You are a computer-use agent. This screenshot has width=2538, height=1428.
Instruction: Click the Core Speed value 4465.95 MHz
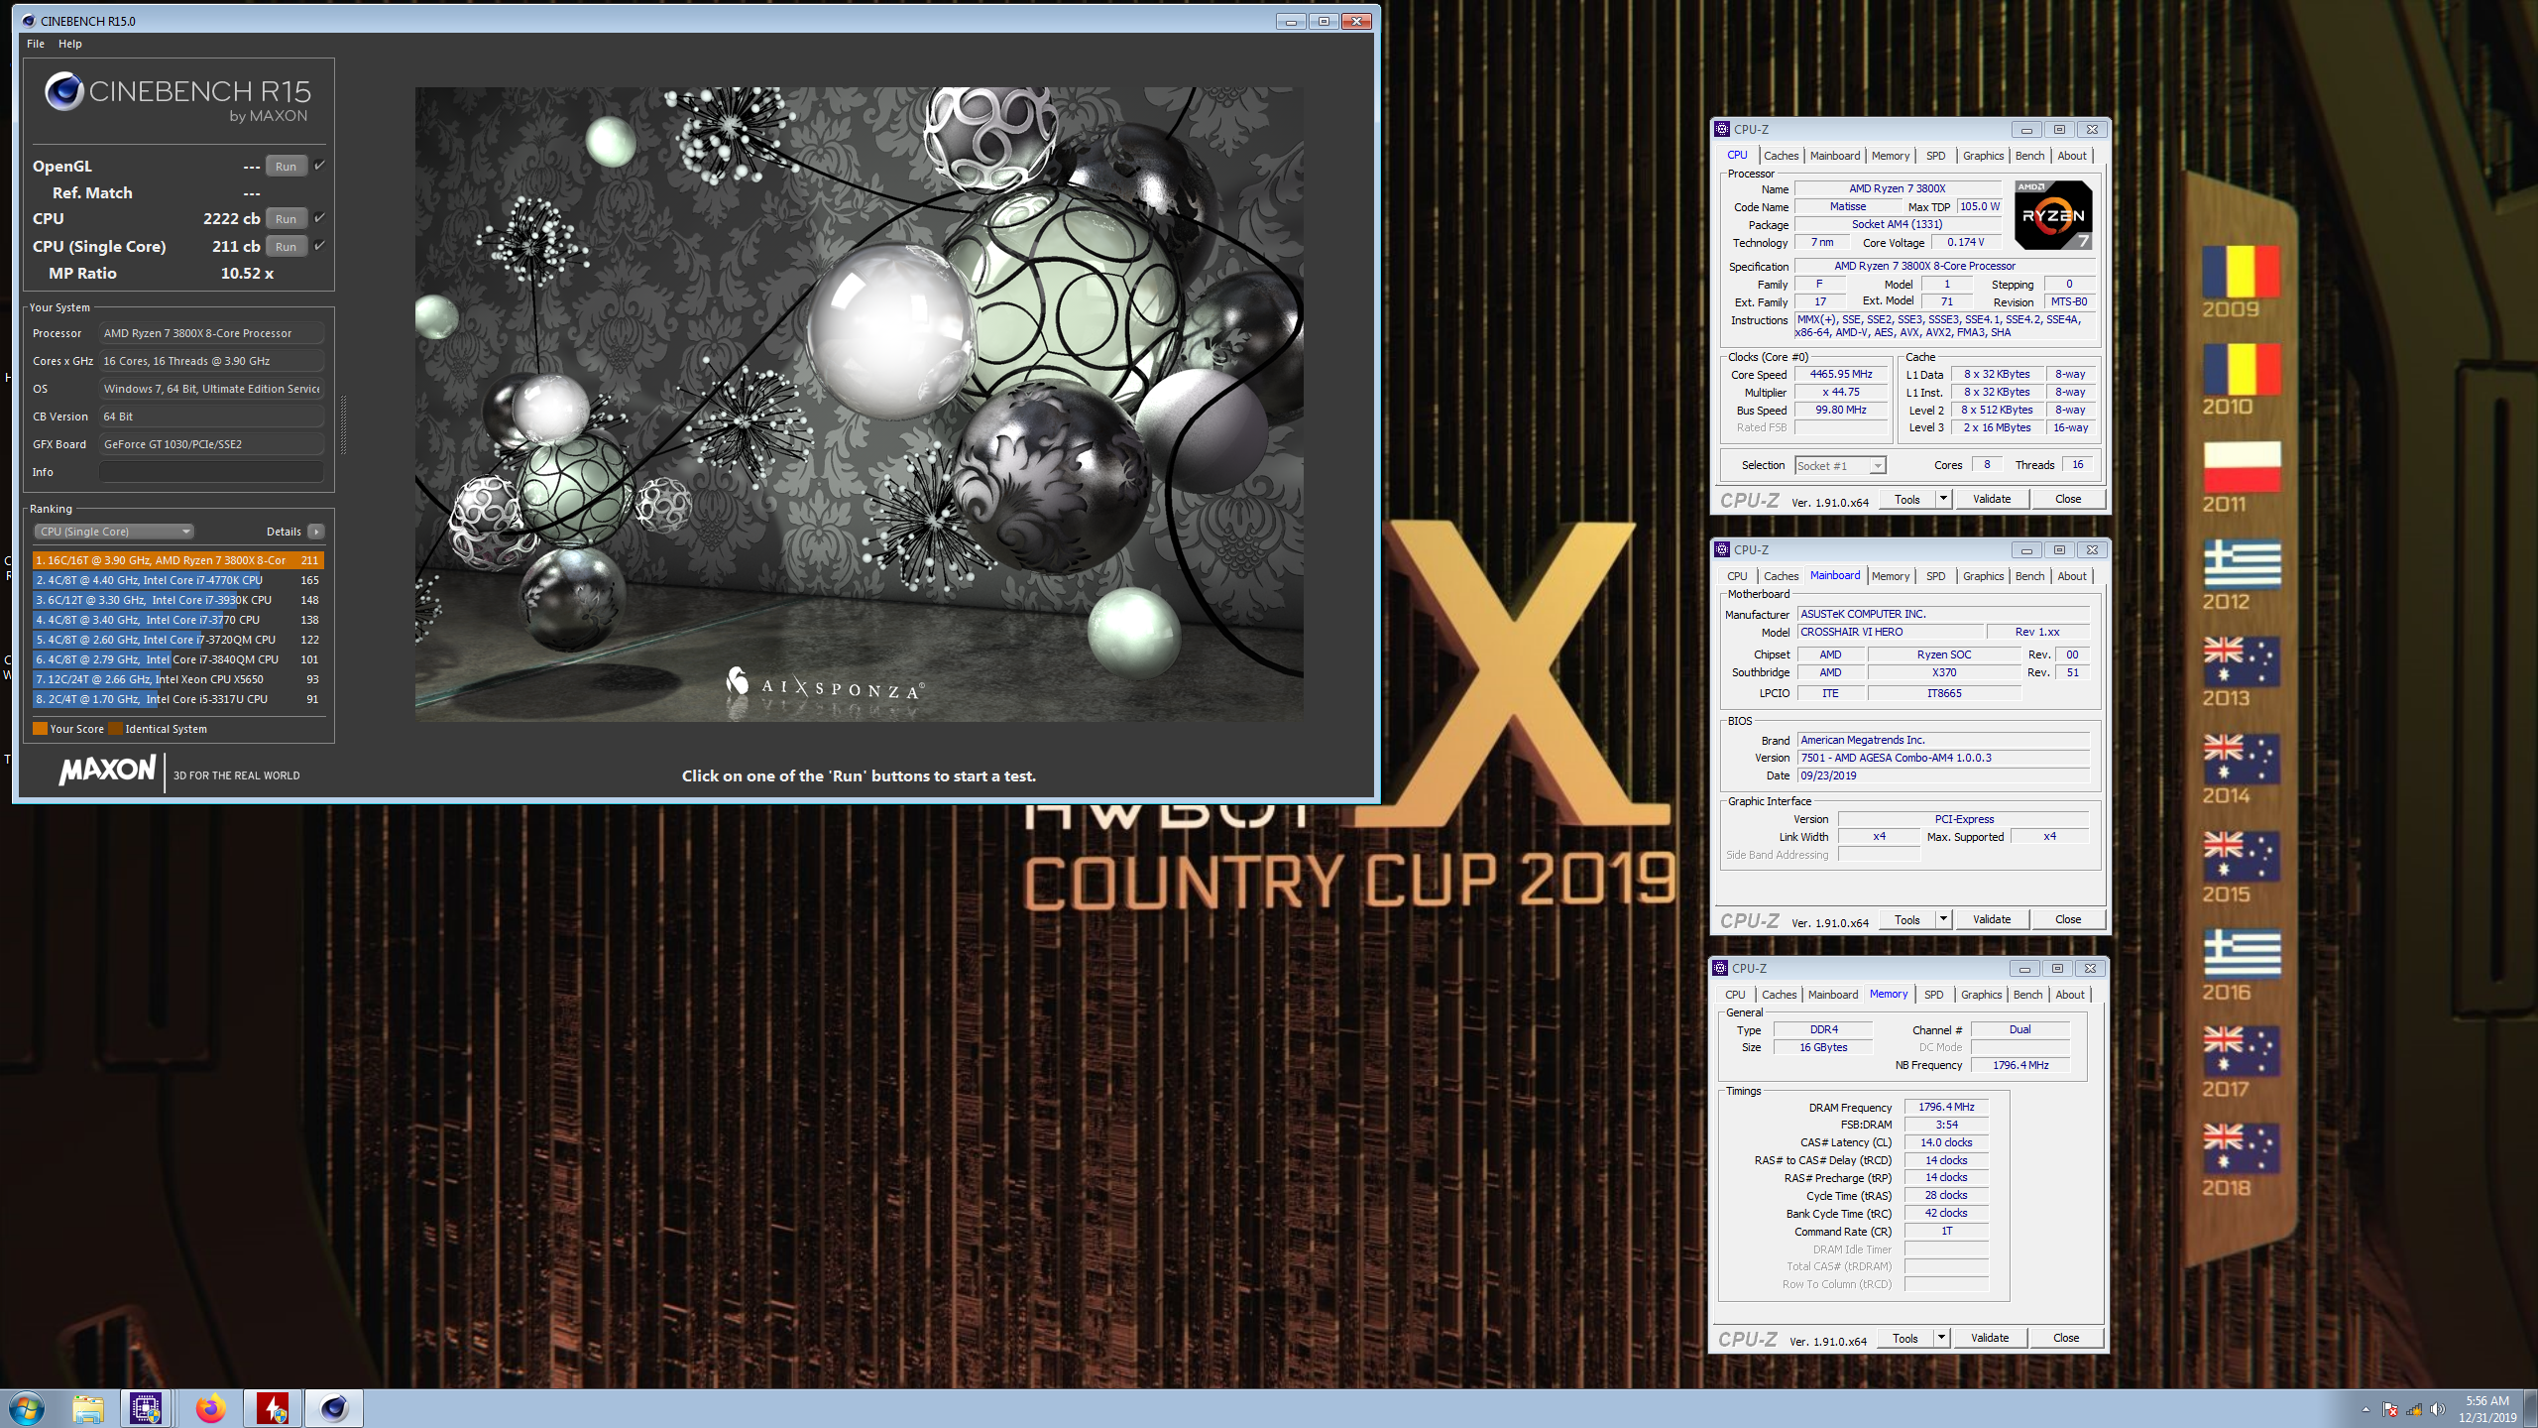click(x=1841, y=375)
